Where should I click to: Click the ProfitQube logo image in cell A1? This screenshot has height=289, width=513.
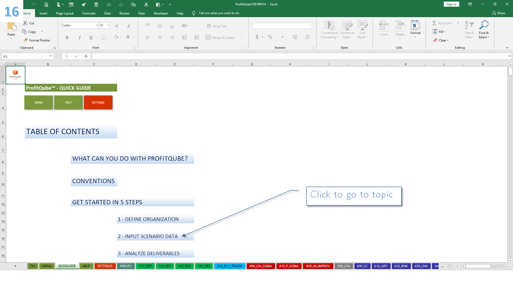click(x=15, y=75)
